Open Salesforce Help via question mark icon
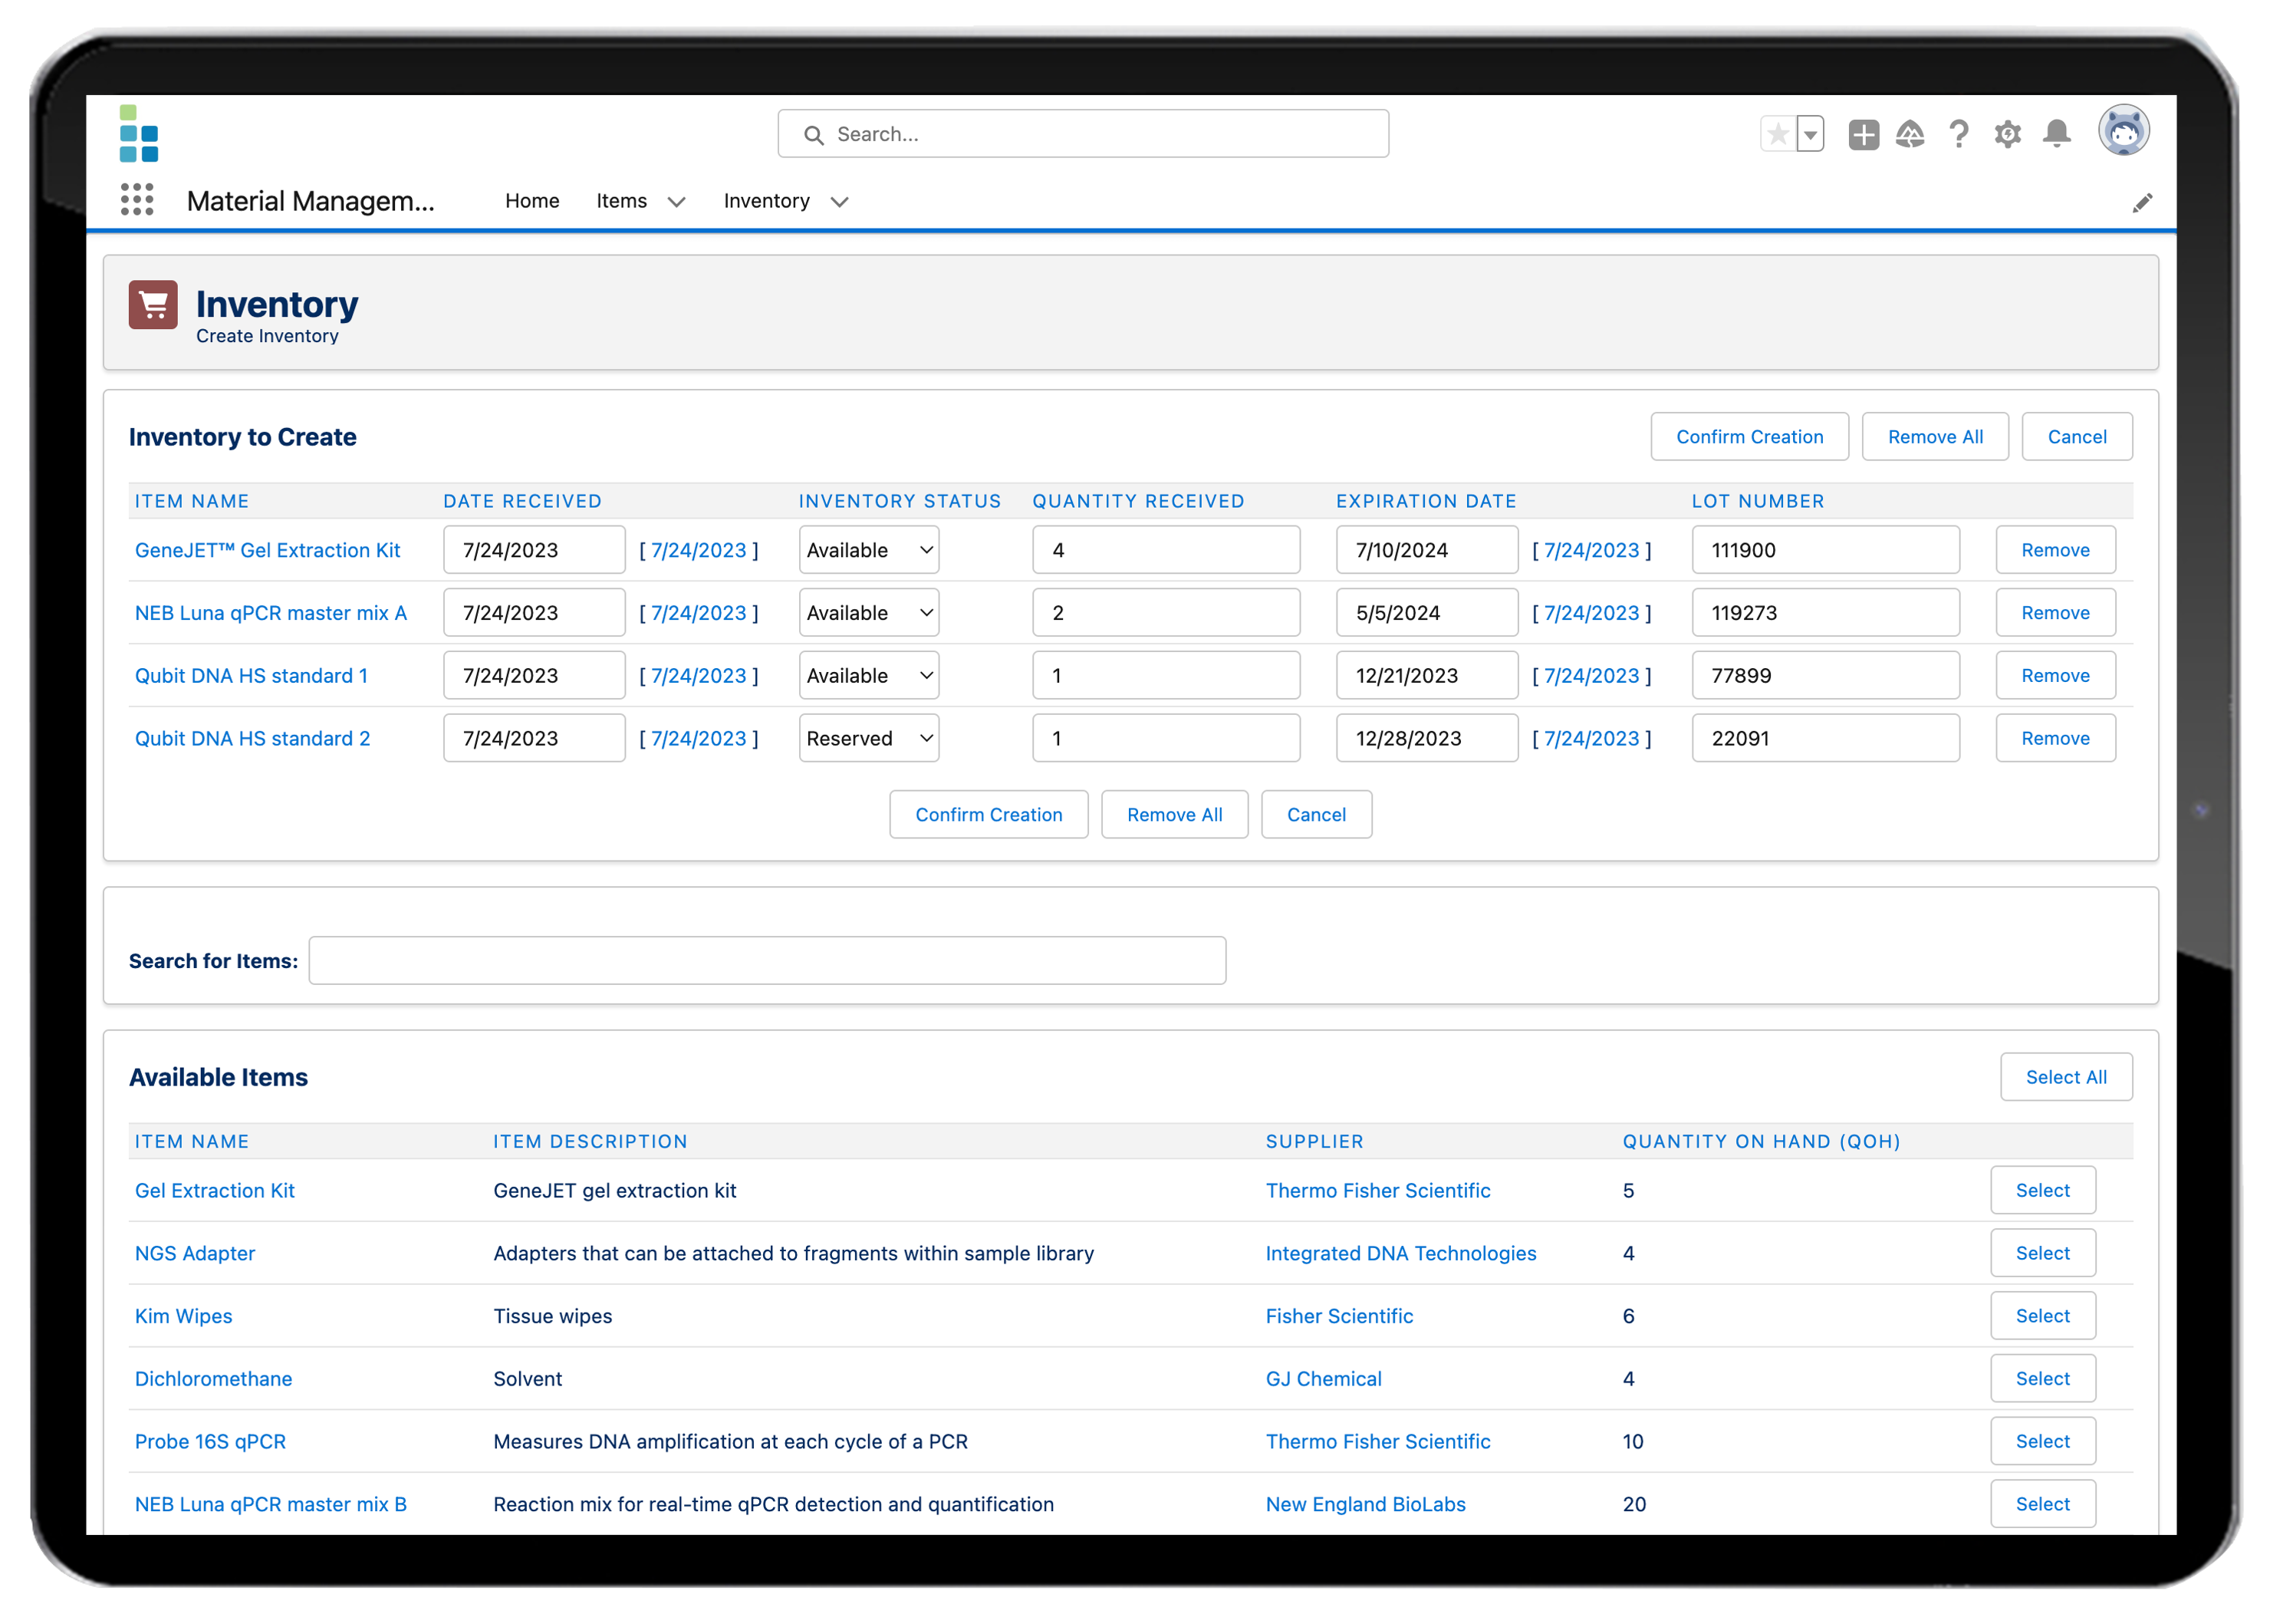 click(x=1958, y=133)
